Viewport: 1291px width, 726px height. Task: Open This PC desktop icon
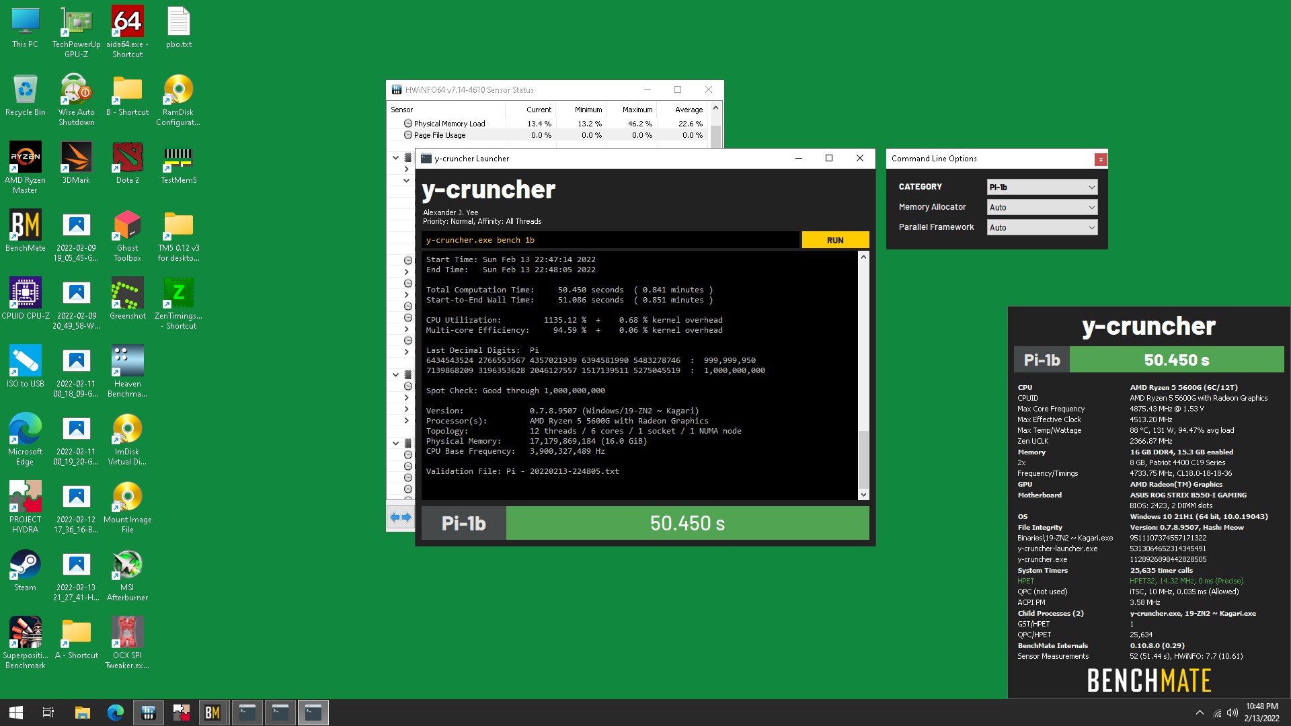click(25, 28)
